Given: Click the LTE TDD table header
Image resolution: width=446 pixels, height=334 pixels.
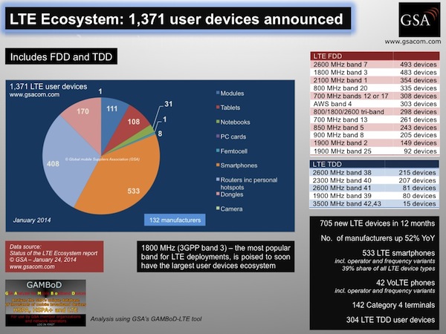Looking at the screenshot, I should pos(375,164).
